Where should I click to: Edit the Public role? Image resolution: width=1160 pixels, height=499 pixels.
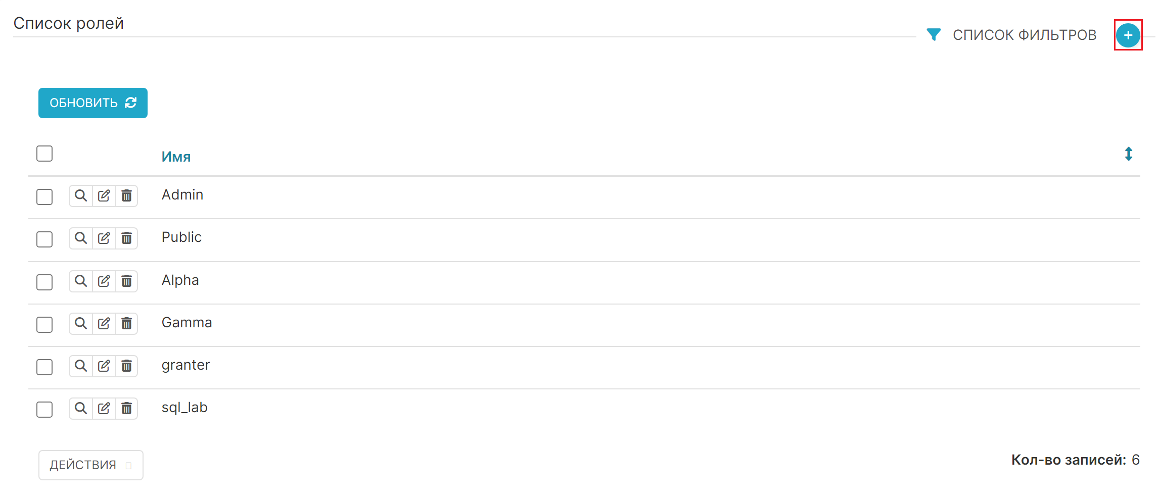pos(104,238)
